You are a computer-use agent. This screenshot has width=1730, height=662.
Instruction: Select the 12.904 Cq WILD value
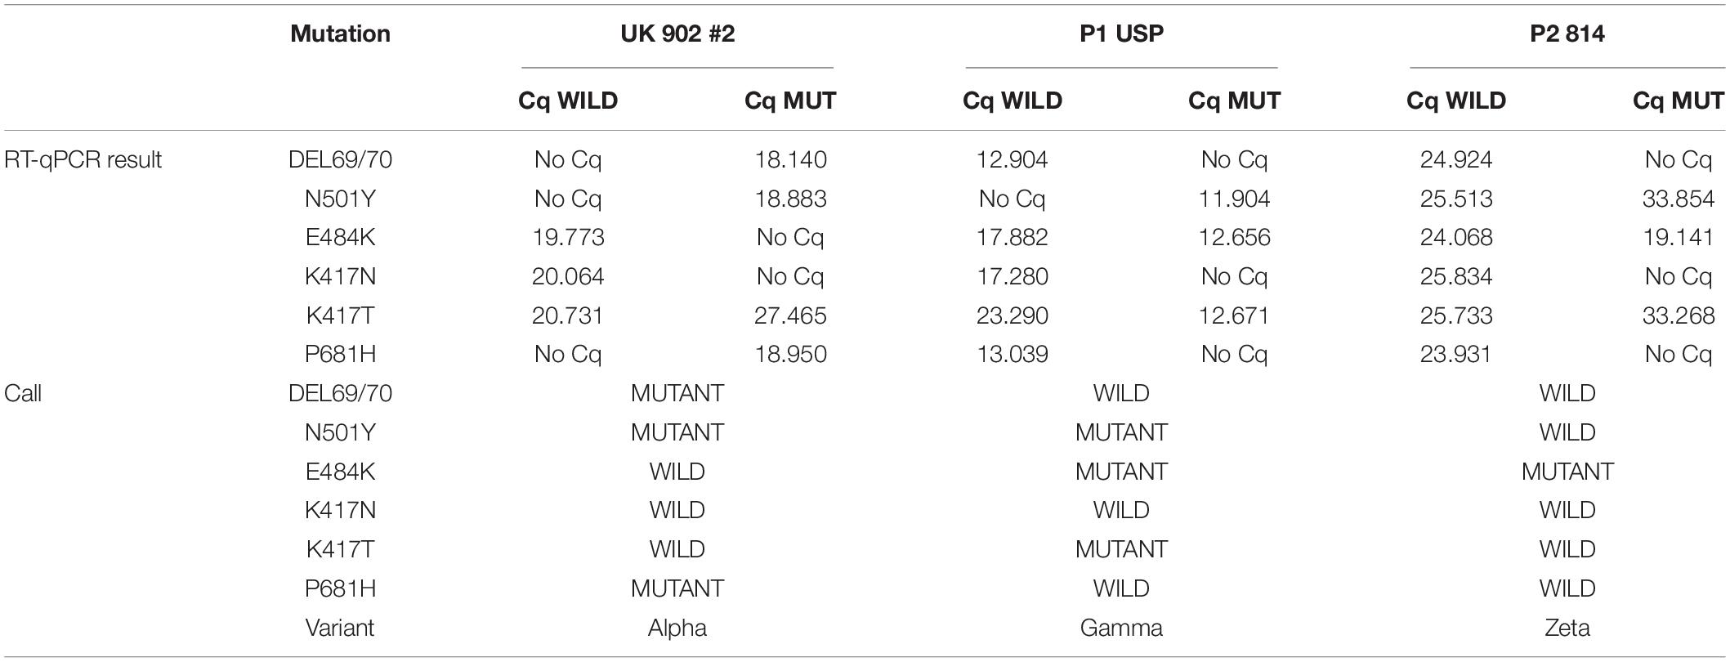(1013, 159)
